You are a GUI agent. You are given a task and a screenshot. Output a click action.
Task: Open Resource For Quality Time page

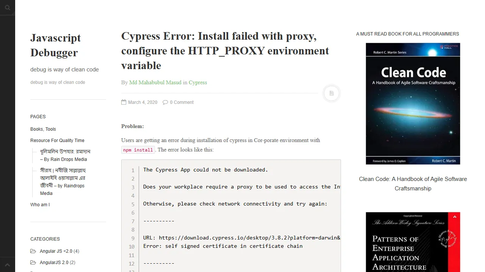pos(57,141)
